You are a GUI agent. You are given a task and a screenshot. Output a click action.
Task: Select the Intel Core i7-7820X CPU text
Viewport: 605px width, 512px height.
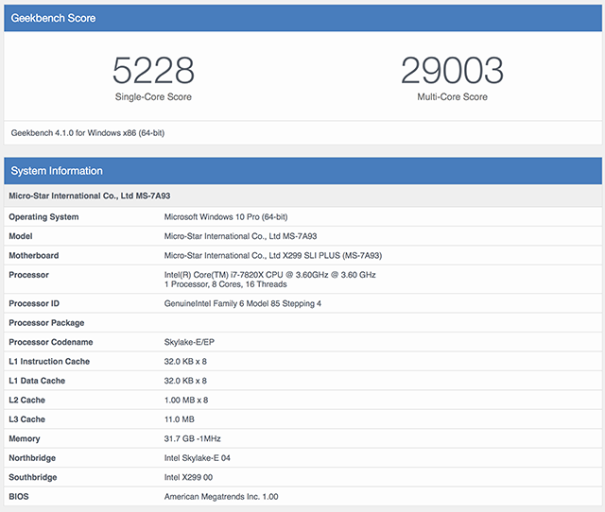click(x=269, y=275)
